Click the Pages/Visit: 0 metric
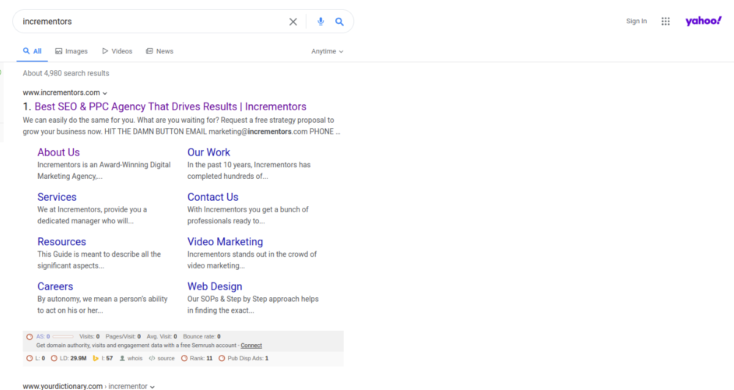Screen dimensions: 734x390 click(x=123, y=336)
